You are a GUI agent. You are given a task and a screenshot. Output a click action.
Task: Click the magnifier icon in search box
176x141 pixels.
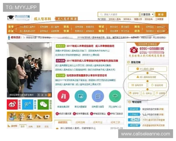coord(101,14)
